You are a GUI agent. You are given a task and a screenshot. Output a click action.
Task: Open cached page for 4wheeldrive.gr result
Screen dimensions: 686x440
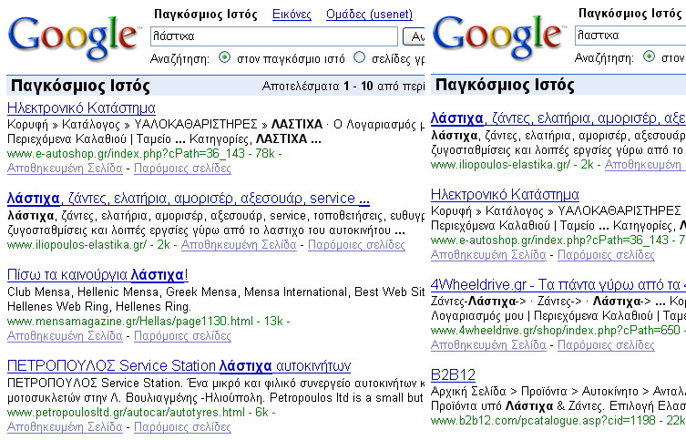click(488, 345)
